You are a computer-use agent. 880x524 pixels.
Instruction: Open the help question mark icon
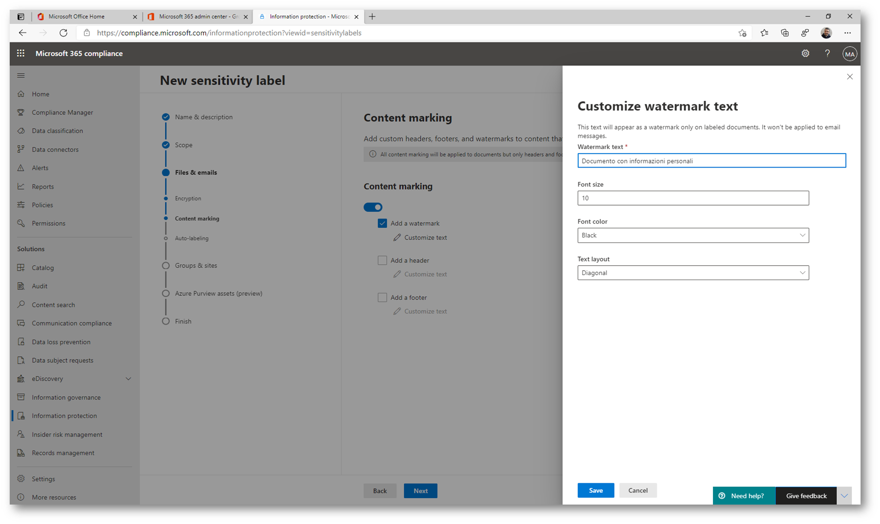827,53
